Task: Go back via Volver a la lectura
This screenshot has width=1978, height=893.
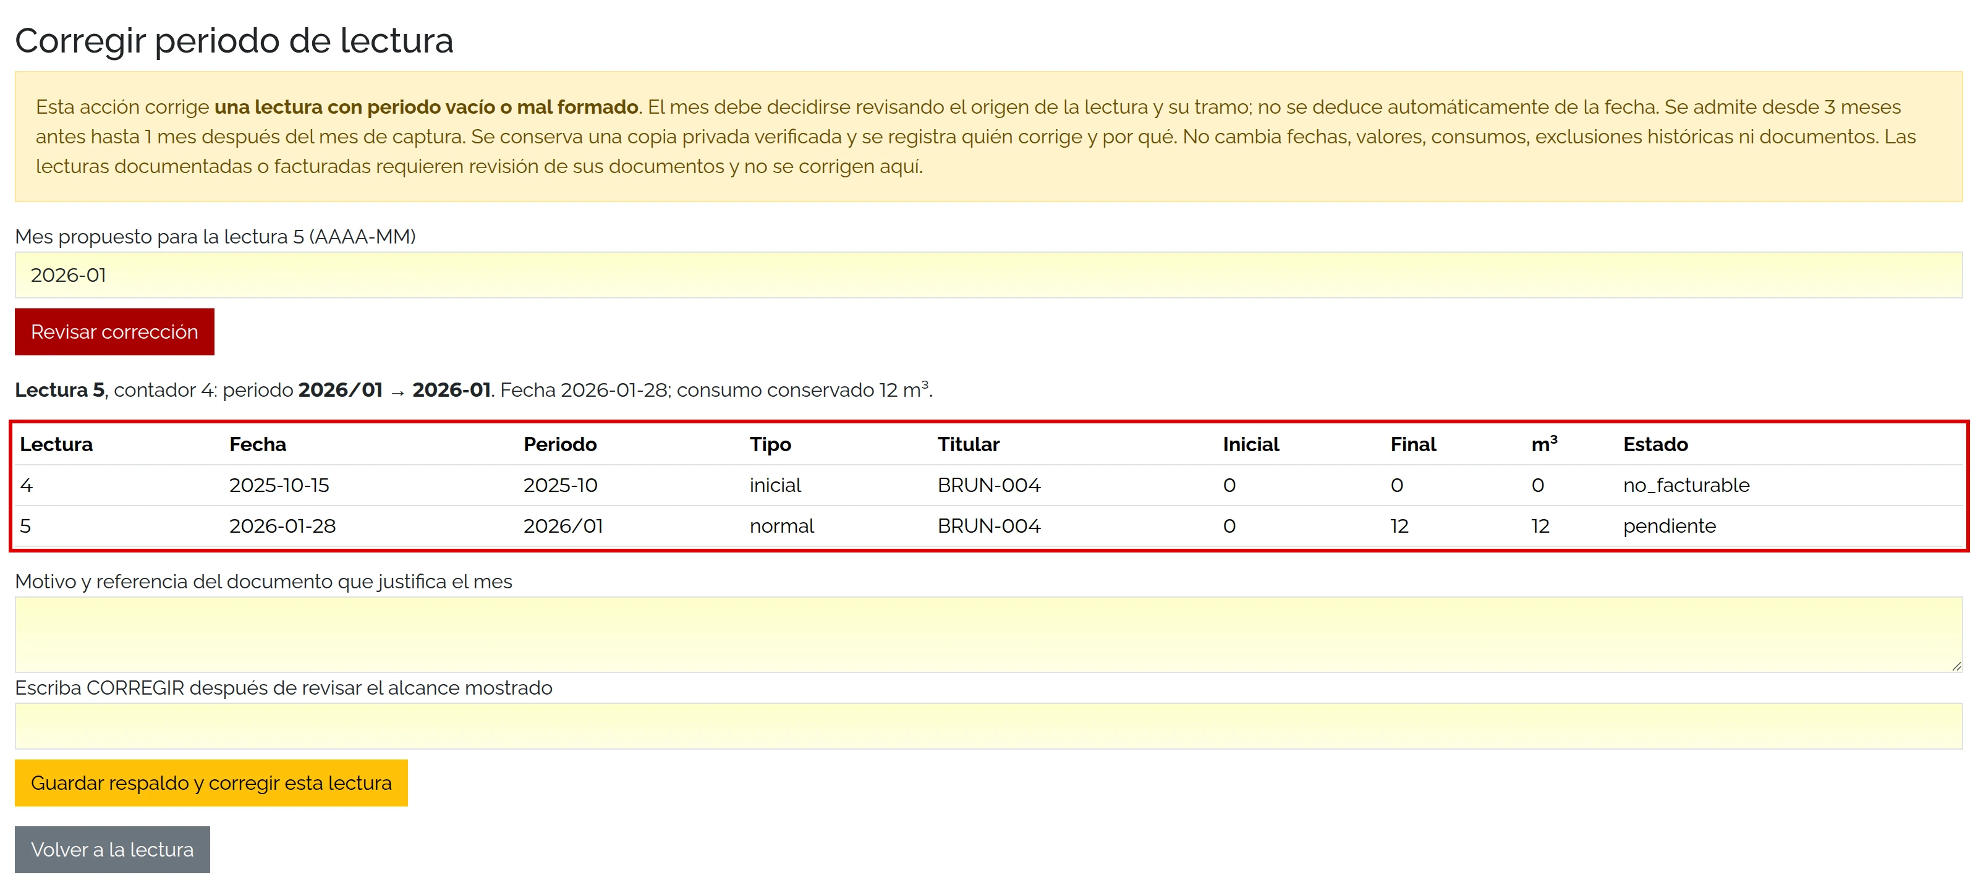Action: [112, 849]
